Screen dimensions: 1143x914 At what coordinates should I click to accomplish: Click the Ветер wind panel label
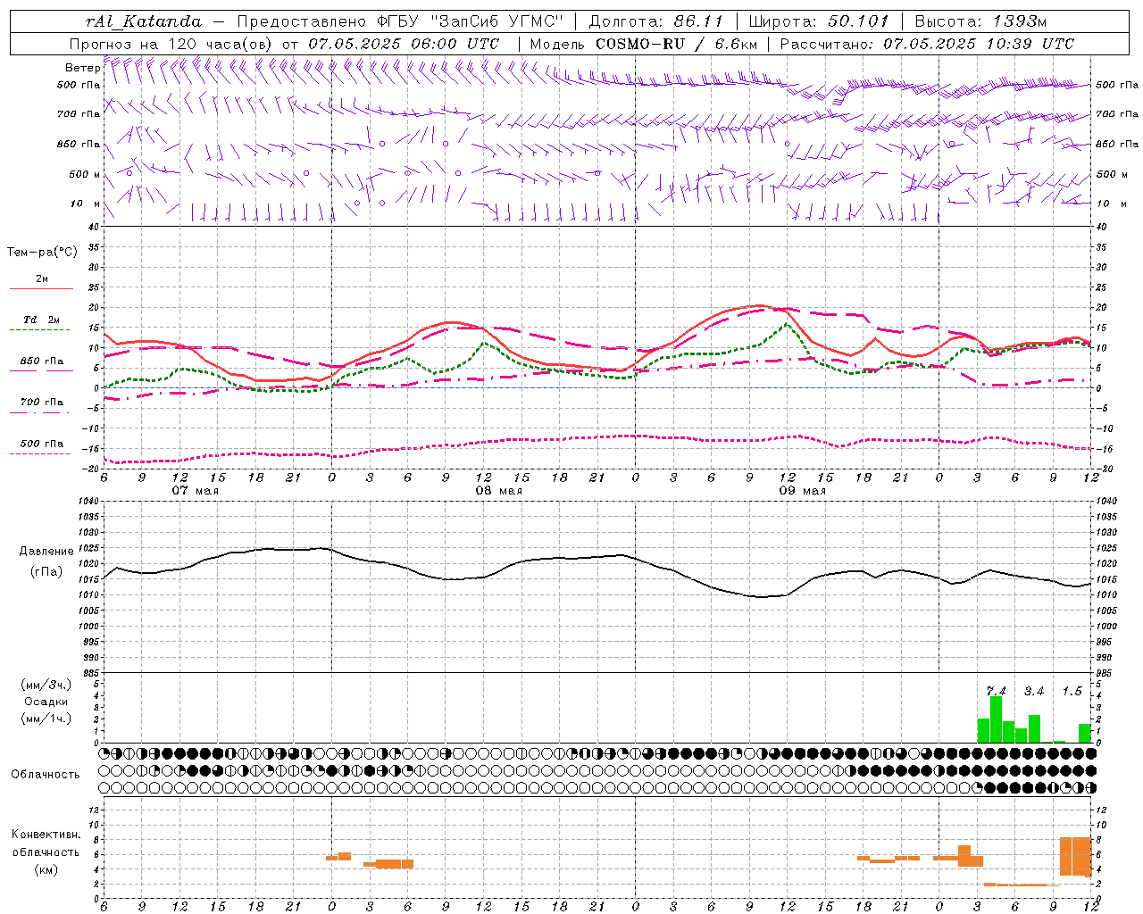pyautogui.click(x=82, y=68)
